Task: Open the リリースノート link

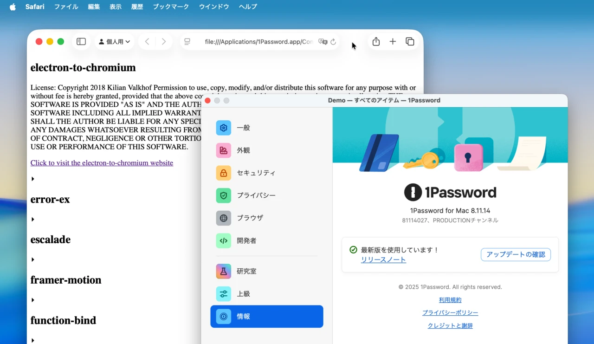Action: click(x=383, y=260)
